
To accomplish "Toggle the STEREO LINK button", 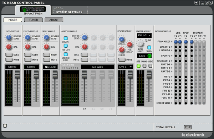I will (x=66, y=54).
